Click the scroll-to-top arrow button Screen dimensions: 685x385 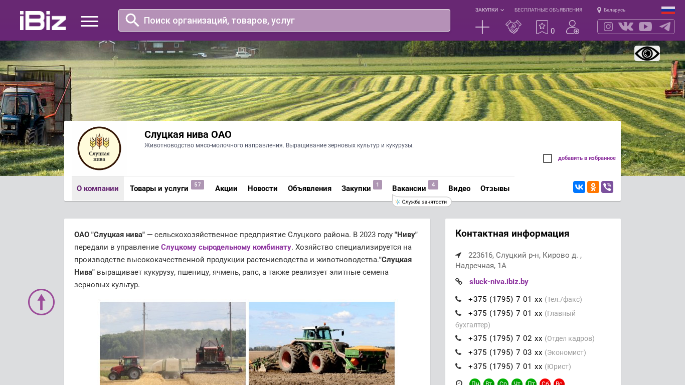click(41, 302)
